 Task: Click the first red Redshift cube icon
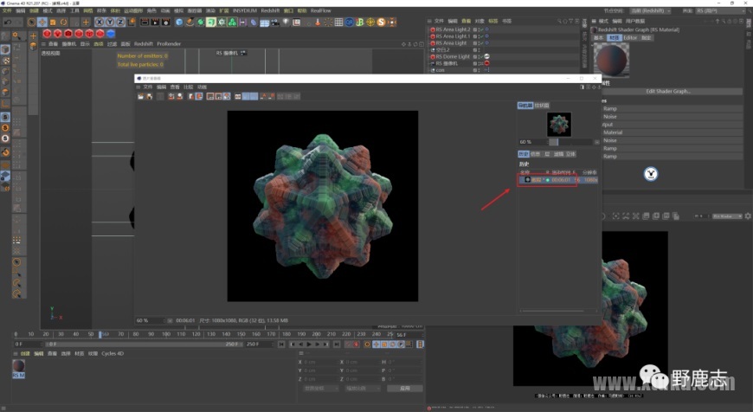[x=47, y=34]
